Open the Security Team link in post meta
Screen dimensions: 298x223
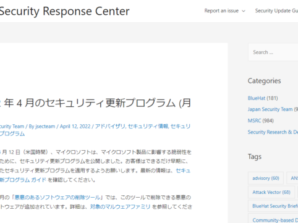12,126
